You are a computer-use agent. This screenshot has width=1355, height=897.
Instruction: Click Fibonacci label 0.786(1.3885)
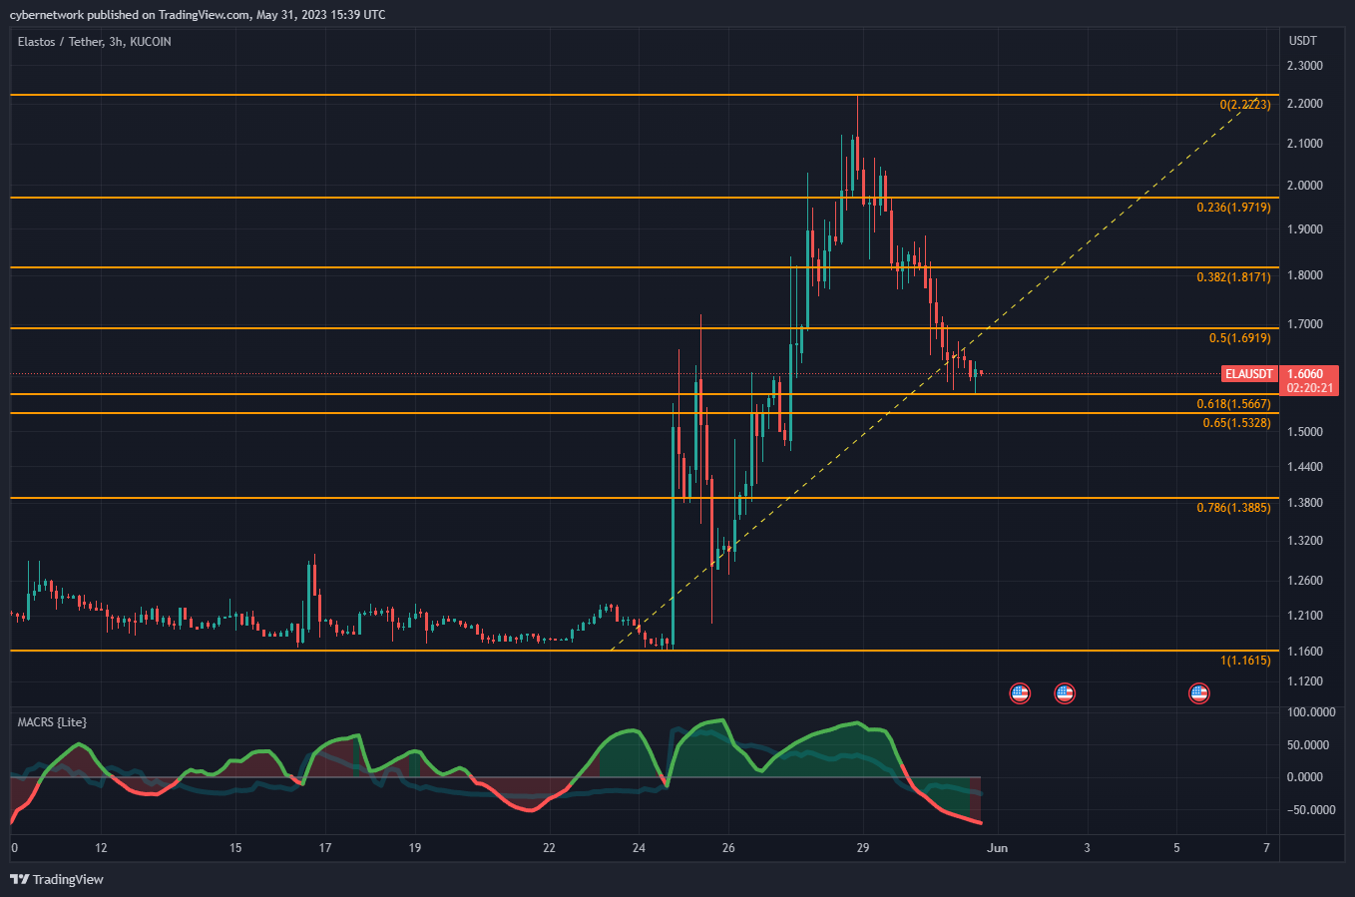coord(1234,508)
